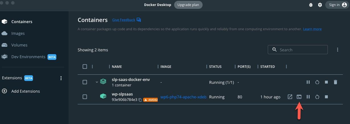This screenshot has height=124, width=350.
Task: Open container list options kebab menu
Action: tap(337, 50)
